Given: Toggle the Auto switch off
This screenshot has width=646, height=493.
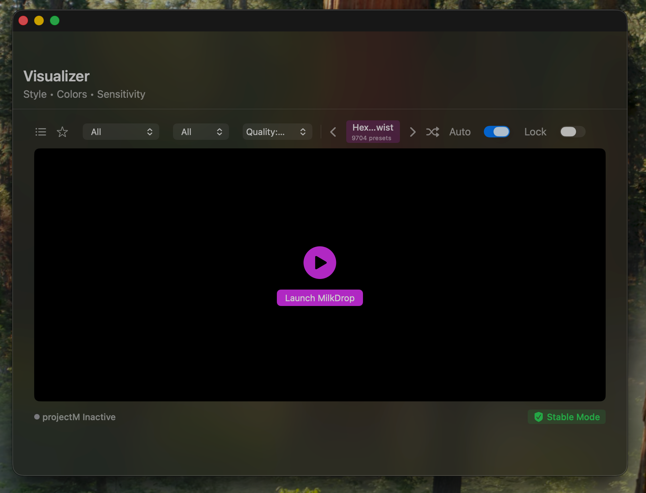Looking at the screenshot, I should (x=497, y=132).
